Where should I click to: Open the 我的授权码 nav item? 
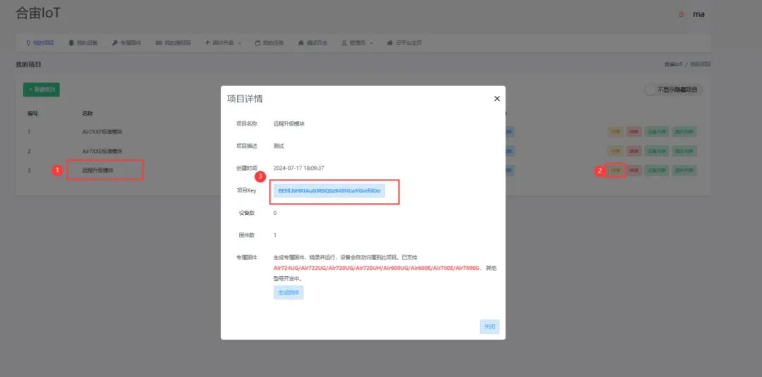(x=173, y=43)
